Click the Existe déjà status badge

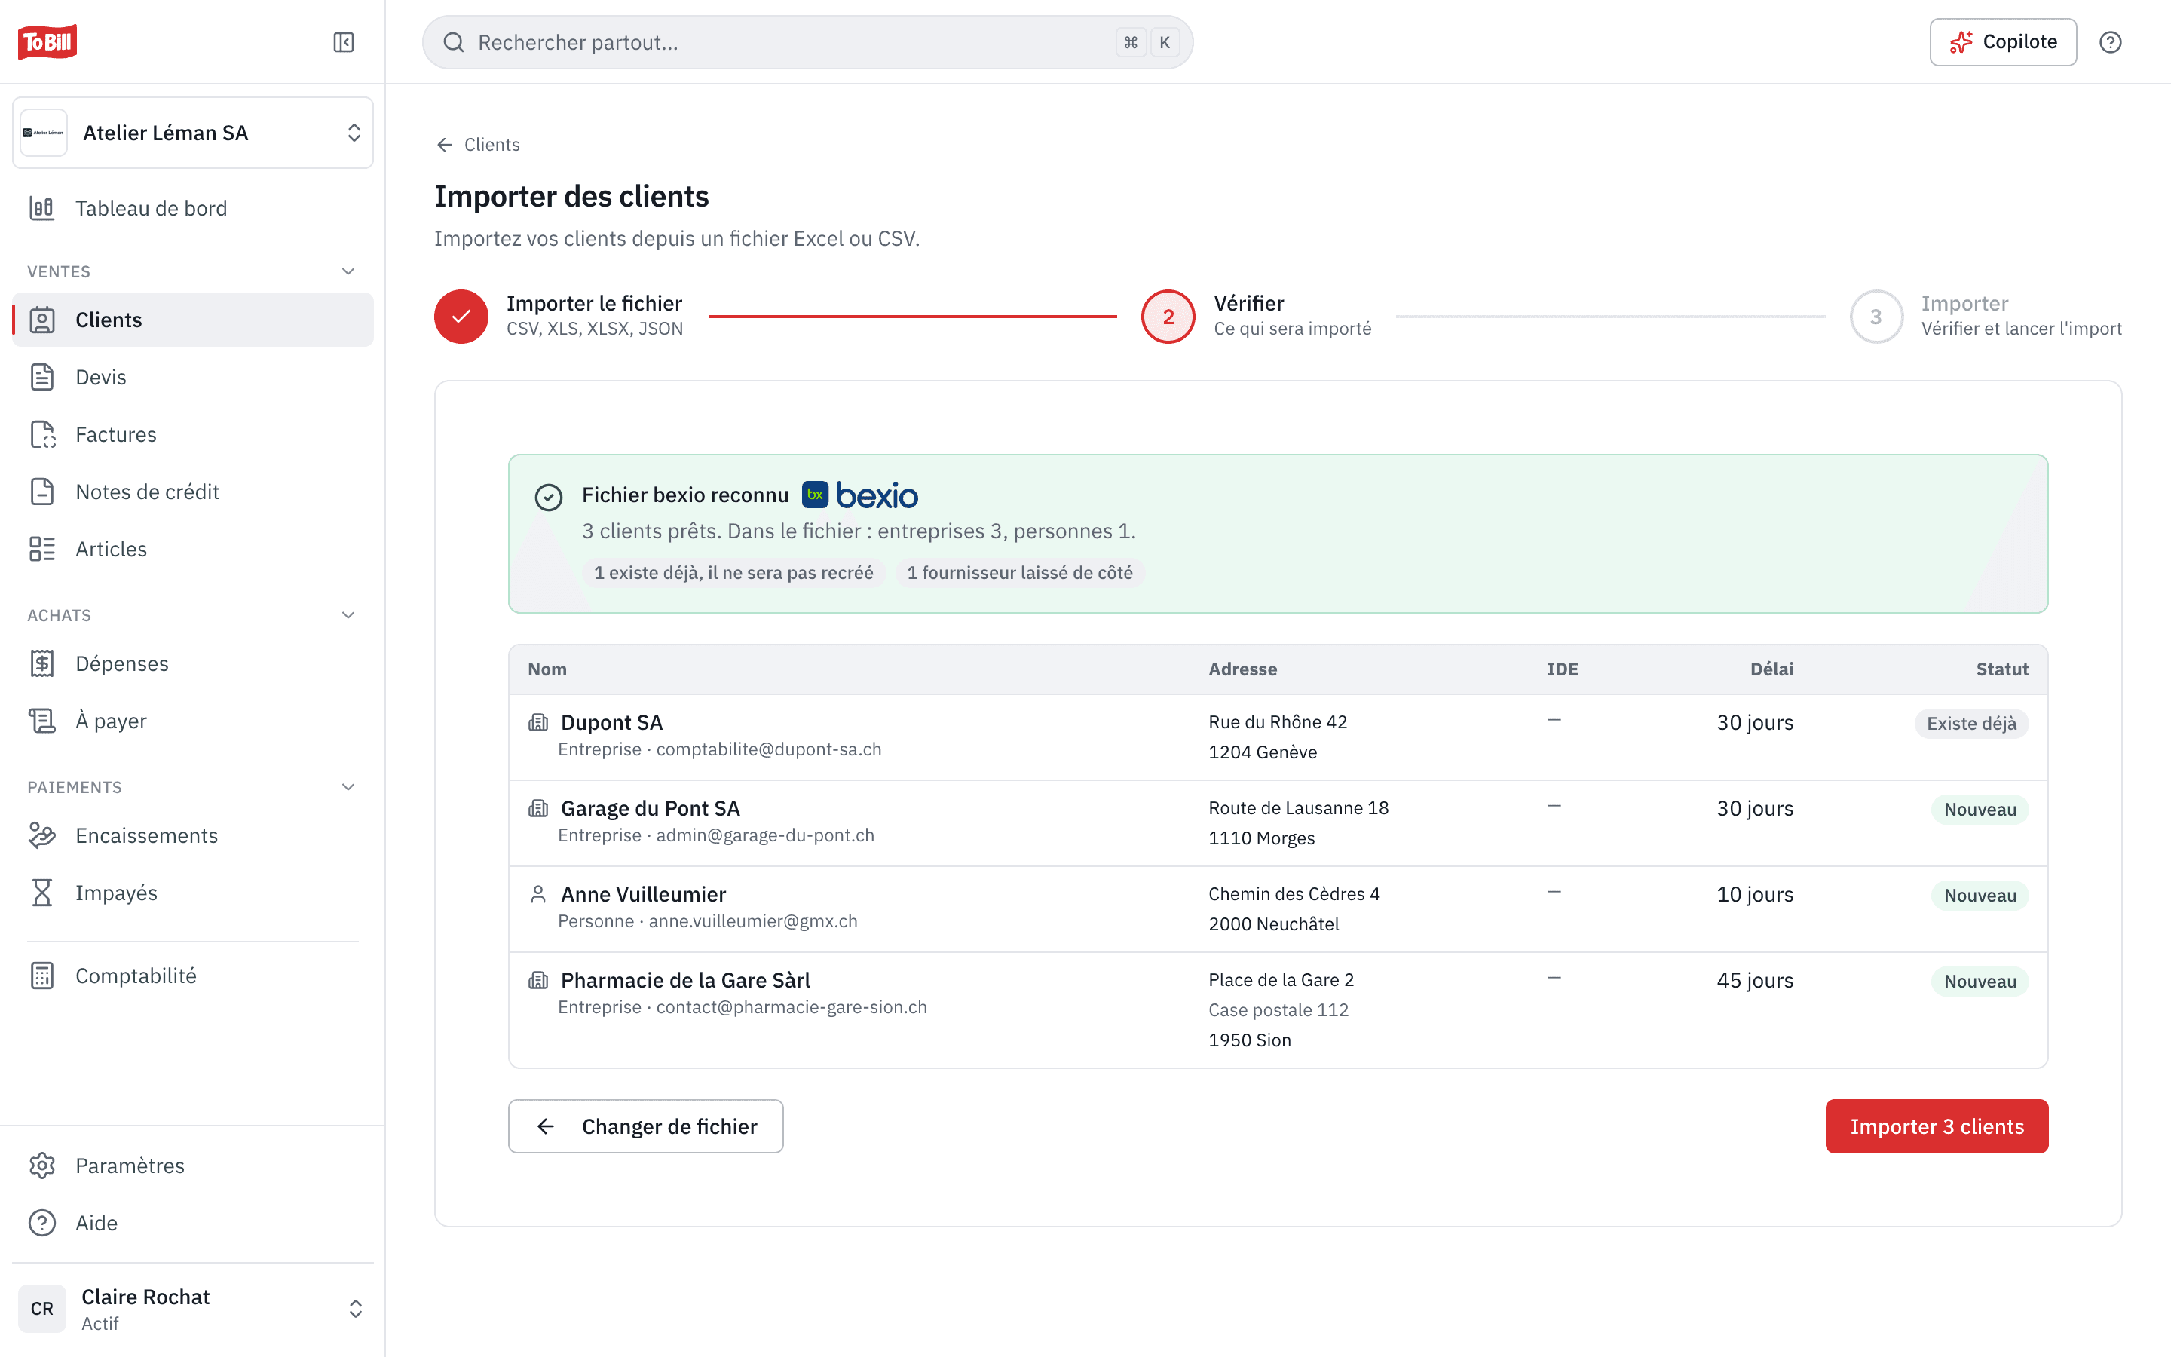coord(1971,724)
